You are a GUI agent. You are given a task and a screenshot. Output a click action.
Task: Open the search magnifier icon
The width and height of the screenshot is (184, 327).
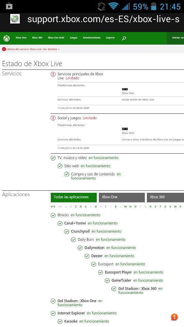click(124, 38)
